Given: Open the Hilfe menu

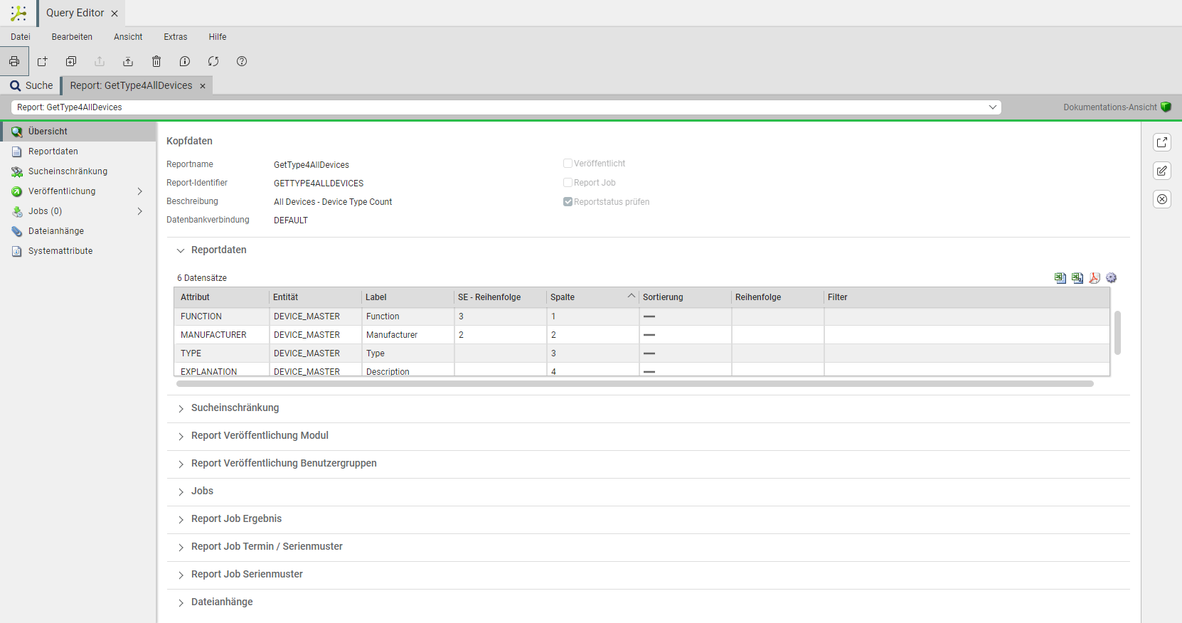Looking at the screenshot, I should click(x=218, y=37).
